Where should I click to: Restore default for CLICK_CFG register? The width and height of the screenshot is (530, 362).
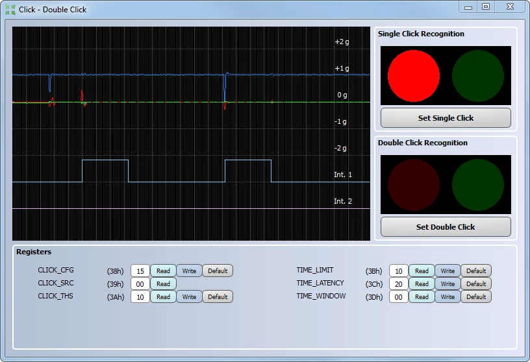(x=218, y=271)
